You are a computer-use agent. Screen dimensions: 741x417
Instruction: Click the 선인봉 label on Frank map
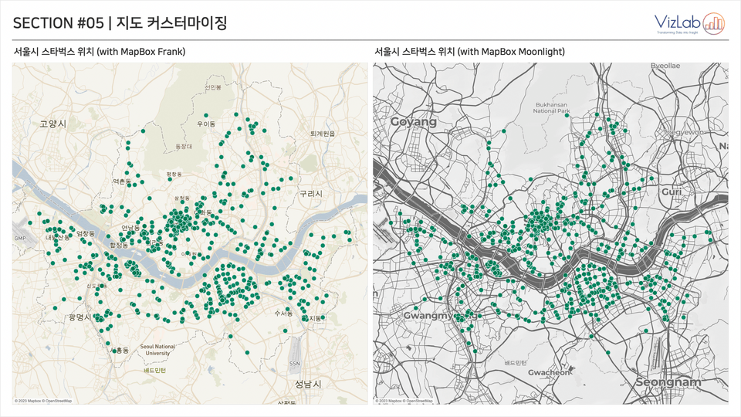click(x=213, y=87)
